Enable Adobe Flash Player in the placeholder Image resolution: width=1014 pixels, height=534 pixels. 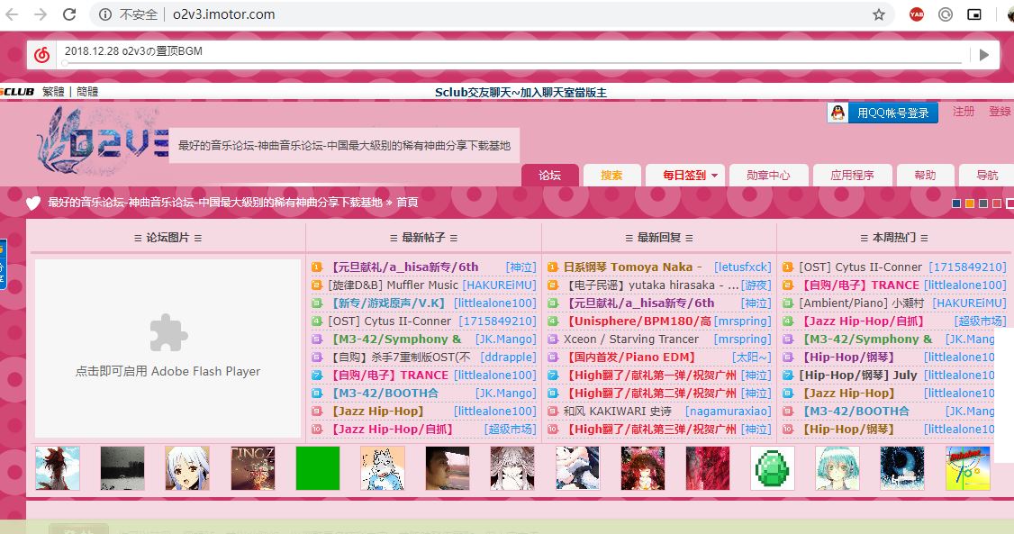[168, 349]
